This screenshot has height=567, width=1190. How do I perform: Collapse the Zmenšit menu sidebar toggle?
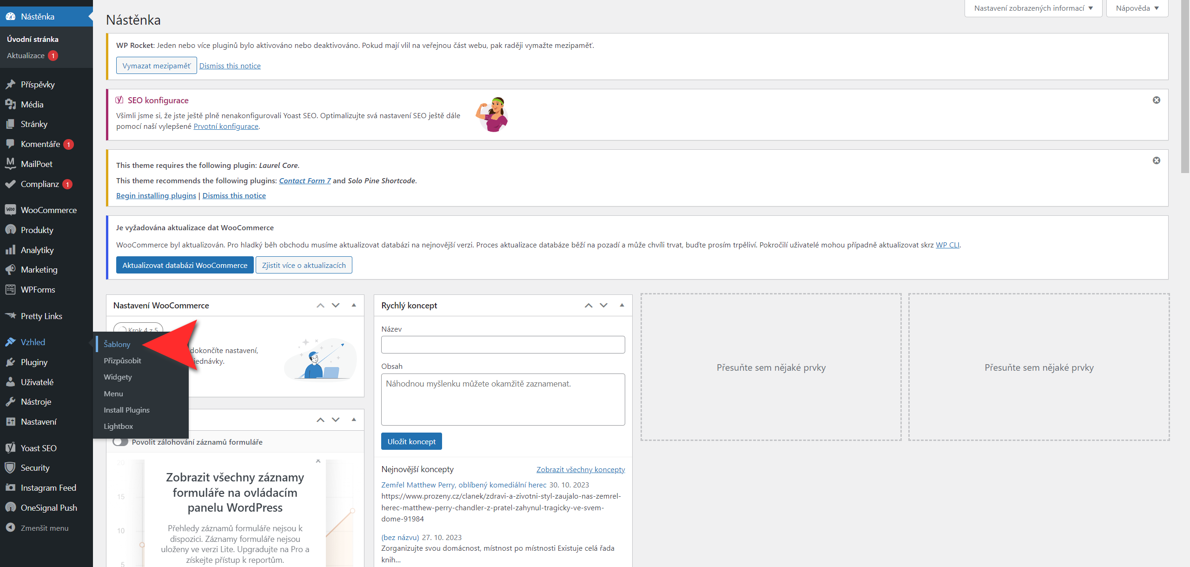(10, 527)
